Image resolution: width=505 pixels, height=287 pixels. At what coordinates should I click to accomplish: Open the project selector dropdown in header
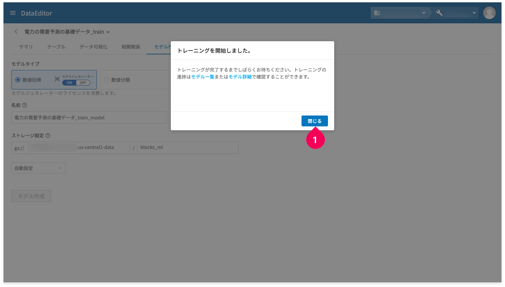tap(455, 13)
